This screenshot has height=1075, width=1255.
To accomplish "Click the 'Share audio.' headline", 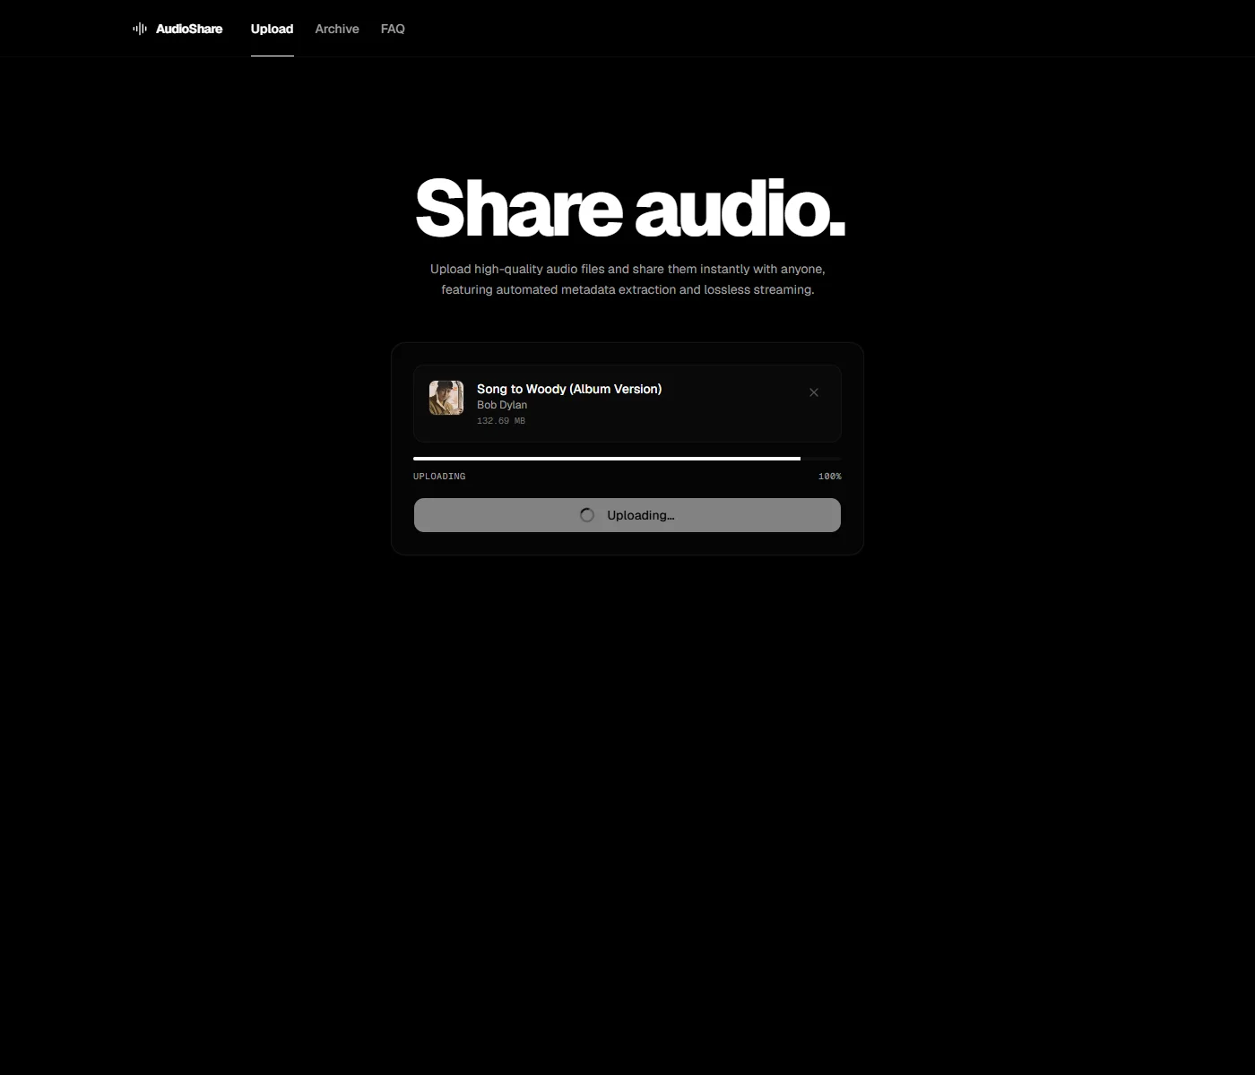I will 629,209.
